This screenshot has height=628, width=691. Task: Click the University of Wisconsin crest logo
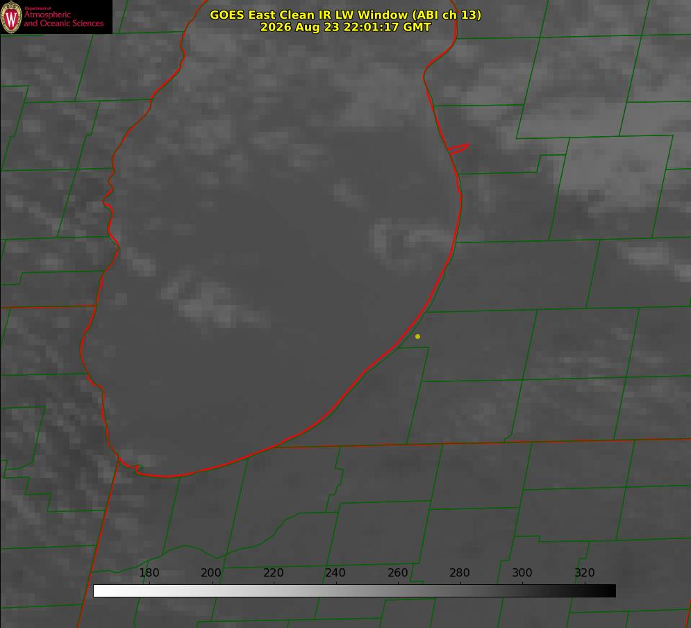pos(11,17)
